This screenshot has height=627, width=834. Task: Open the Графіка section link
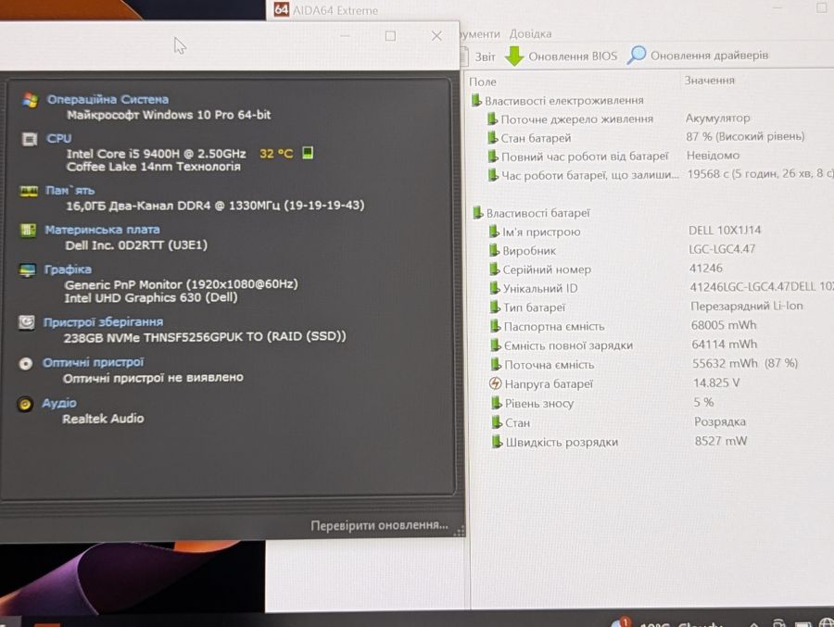68,270
